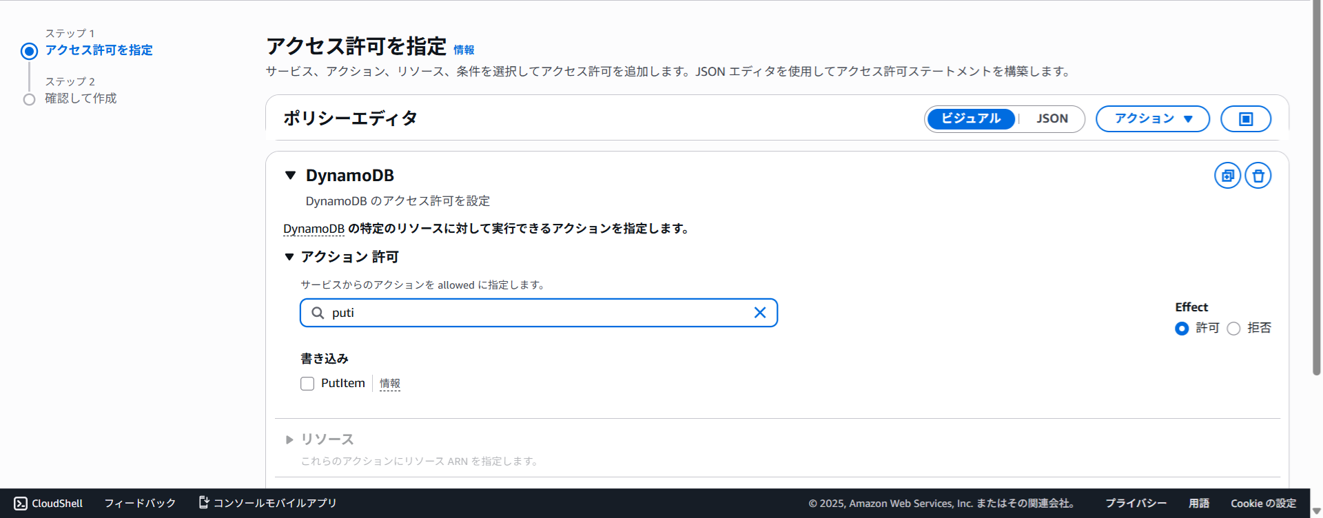Click the duplicate DynamoDB statement icon
Screen dimensions: 1323x518
(x=1227, y=176)
